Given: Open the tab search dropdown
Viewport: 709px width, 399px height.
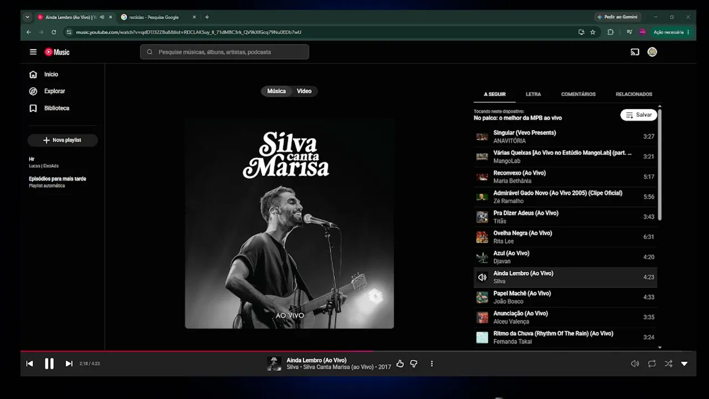Looking at the screenshot, I should point(28,17).
